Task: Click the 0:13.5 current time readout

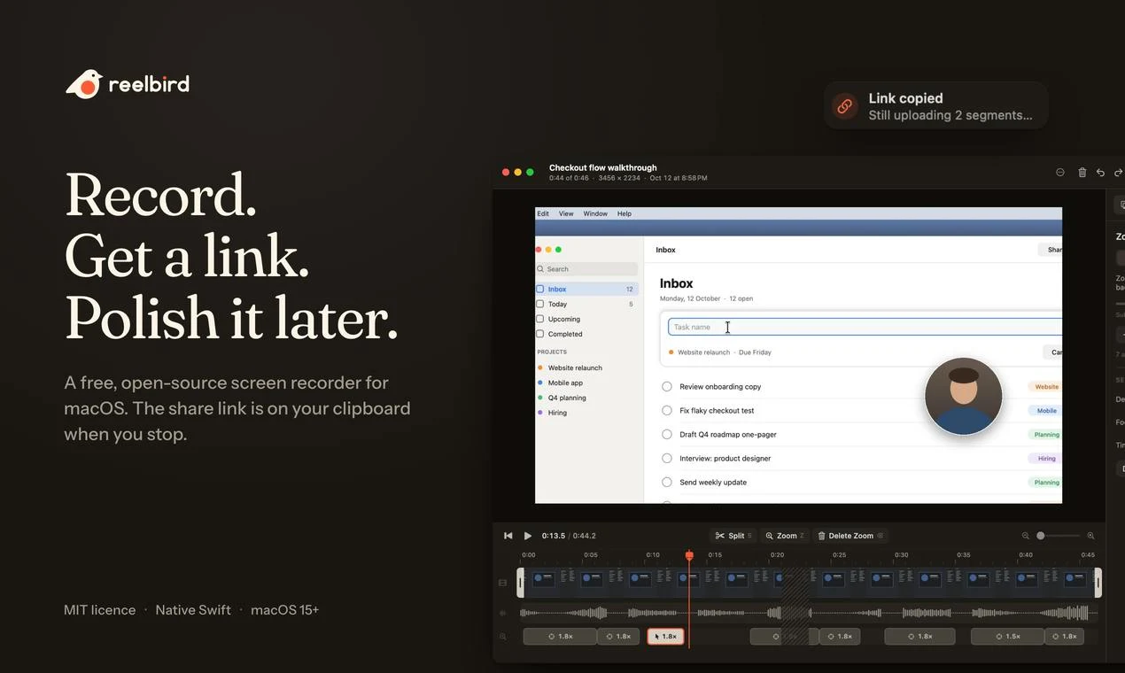Action: [x=554, y=536]
